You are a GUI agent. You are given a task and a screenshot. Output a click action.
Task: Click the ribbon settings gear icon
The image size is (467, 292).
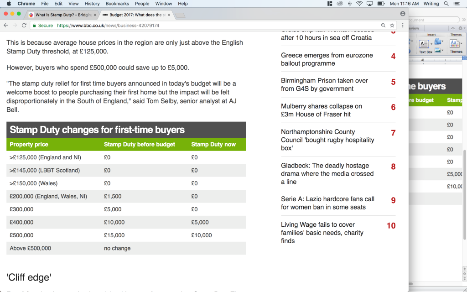click(461, 29)
